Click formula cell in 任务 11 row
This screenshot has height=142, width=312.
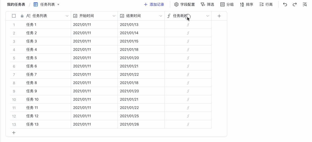point(188,108)
